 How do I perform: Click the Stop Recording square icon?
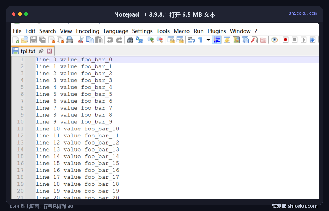294,40
